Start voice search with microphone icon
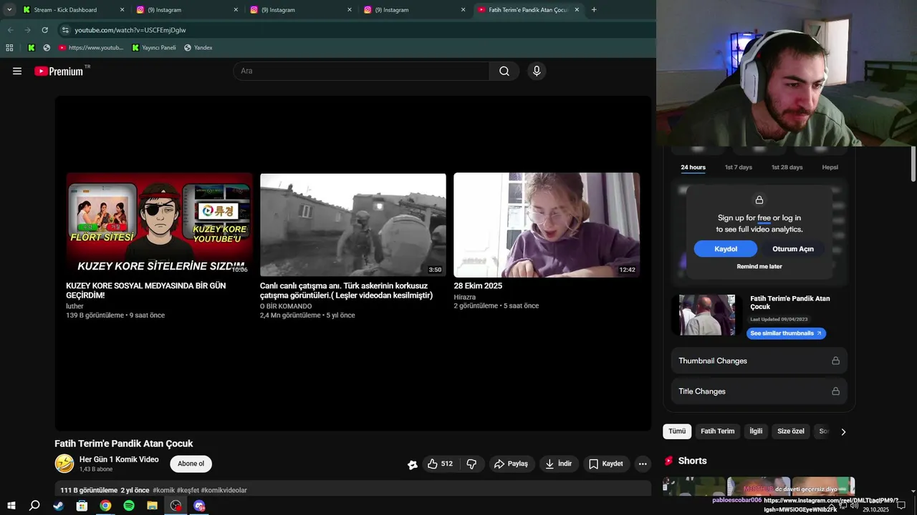The width and height of the screenshot is (917, 515). click(537, 71)
